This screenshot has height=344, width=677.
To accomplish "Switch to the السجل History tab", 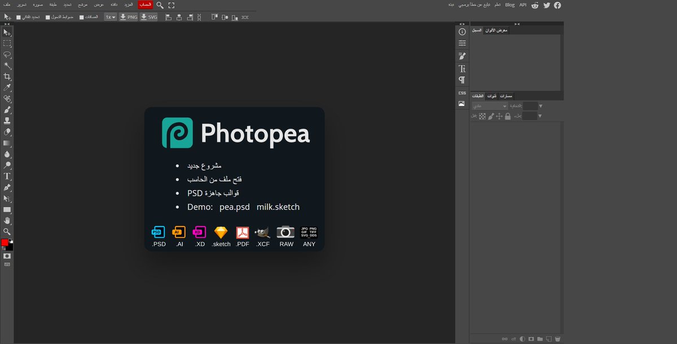I will (477, 30).
